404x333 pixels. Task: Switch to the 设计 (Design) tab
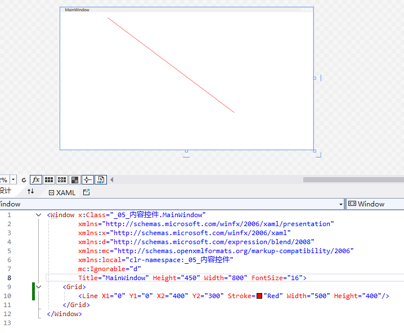pyautogui.click(x=6, y=192)
